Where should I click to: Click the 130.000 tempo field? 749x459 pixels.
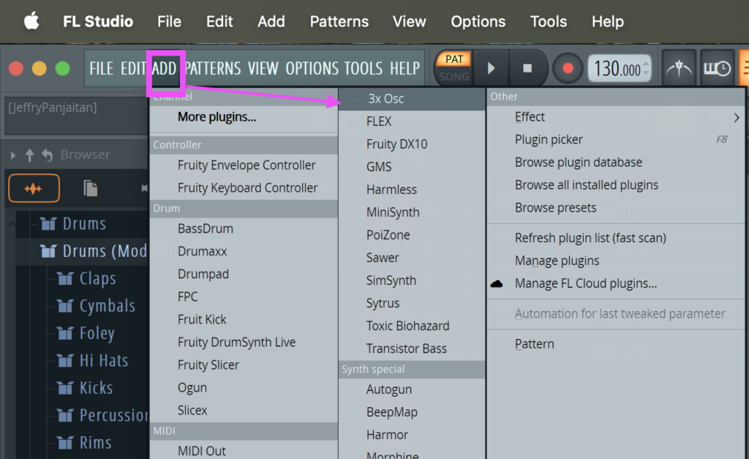[x=616, y=69]
